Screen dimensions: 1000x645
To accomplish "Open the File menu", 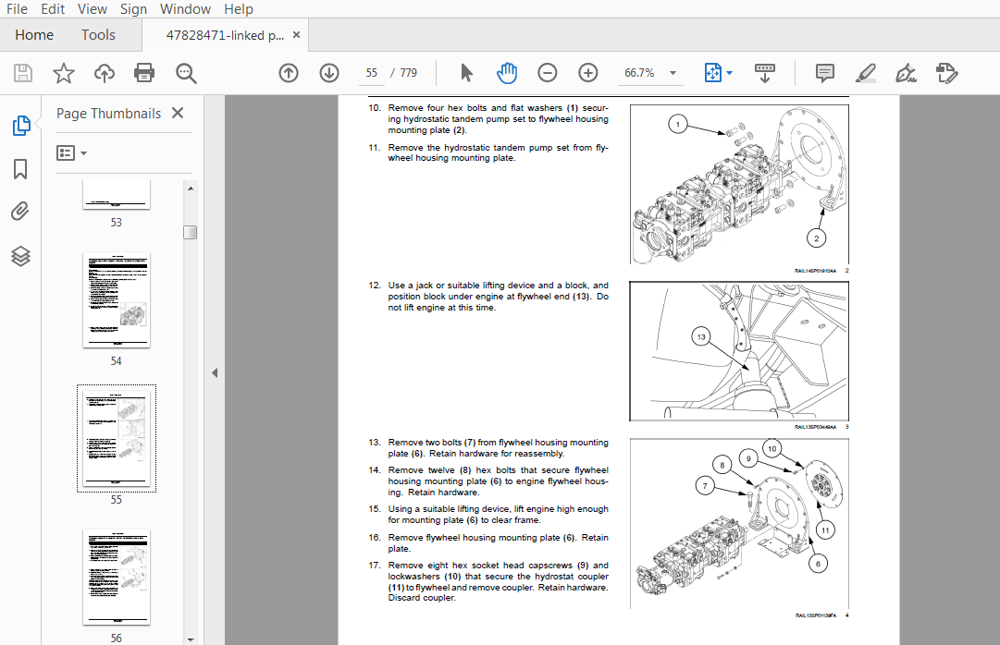I will point(17,9).
